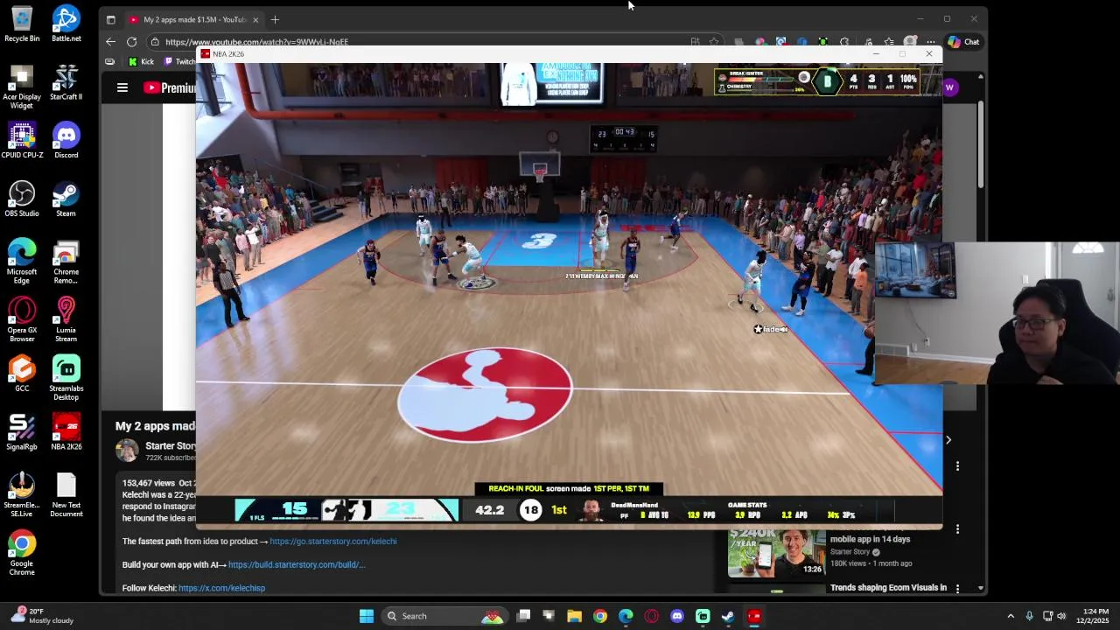Open Acer Display Widget shortcut
Screen dimensions: 1120x630
coord(22,87)
